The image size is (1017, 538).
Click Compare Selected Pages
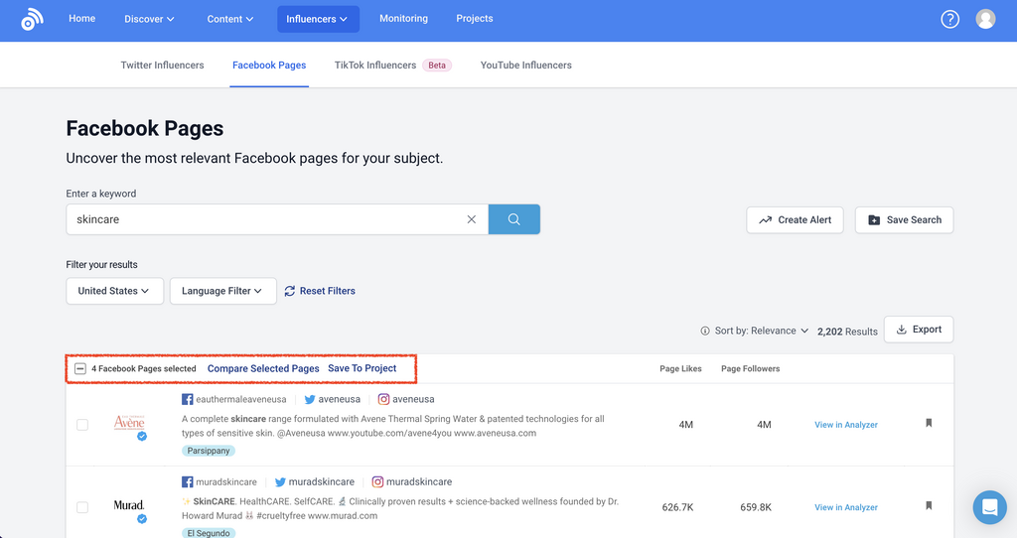pyautogui.click(x=263, y=368)
